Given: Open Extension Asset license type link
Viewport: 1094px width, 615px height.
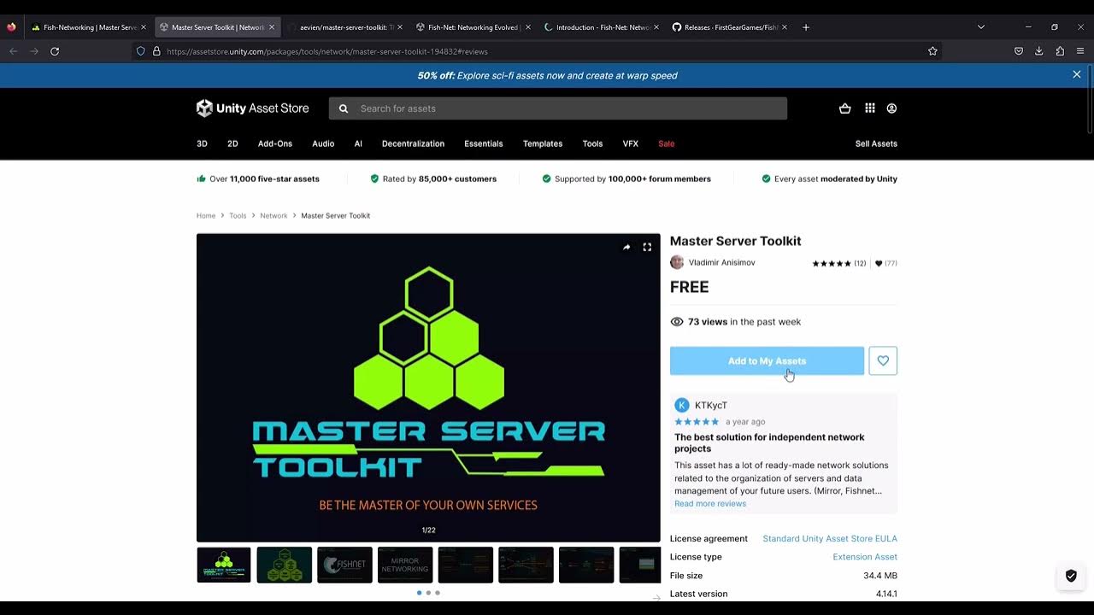Looking at the screenshot, I should (x=865, y=557).
